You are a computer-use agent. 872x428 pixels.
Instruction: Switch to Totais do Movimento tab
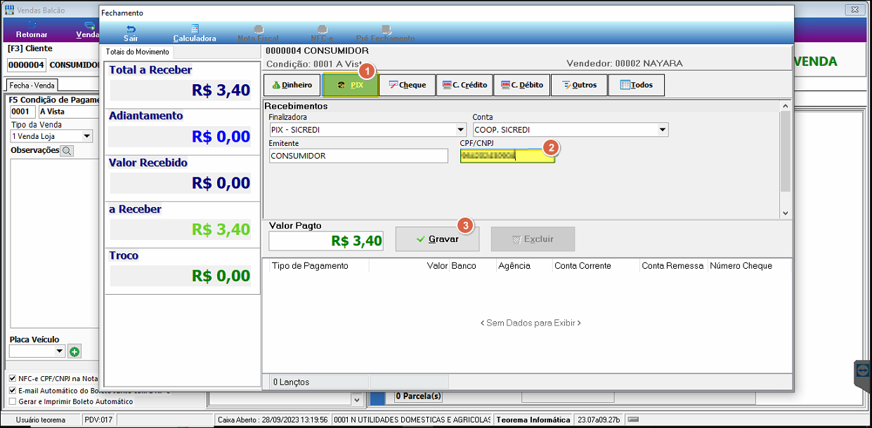tap(138, 52)
